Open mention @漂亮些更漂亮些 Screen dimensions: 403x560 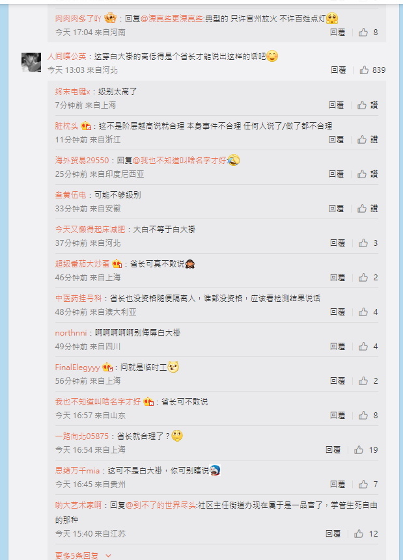click(x=172, y=19)
